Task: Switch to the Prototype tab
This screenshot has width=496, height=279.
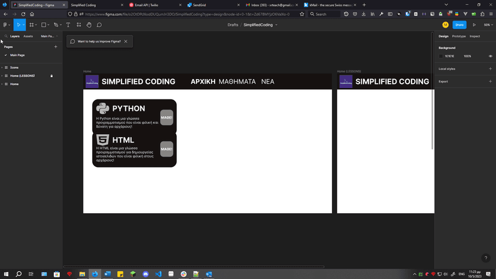Action: [459, 37]
